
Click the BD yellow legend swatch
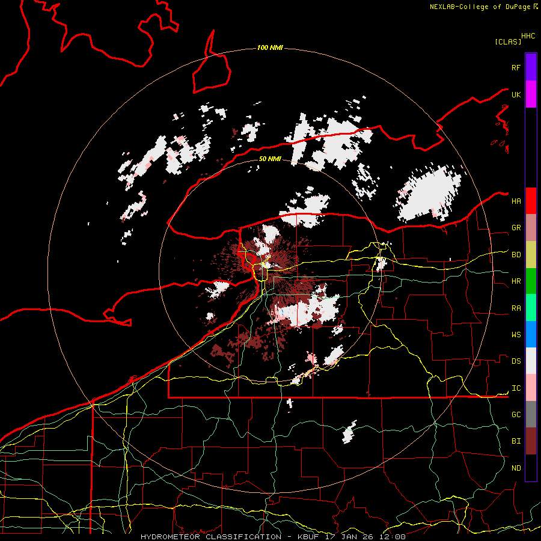(531, 255)
